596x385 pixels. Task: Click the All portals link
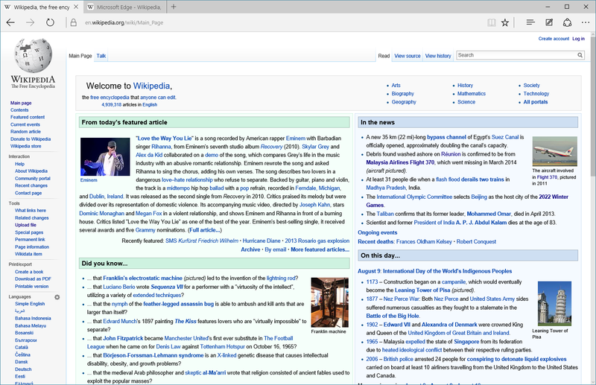pos(535,102)
